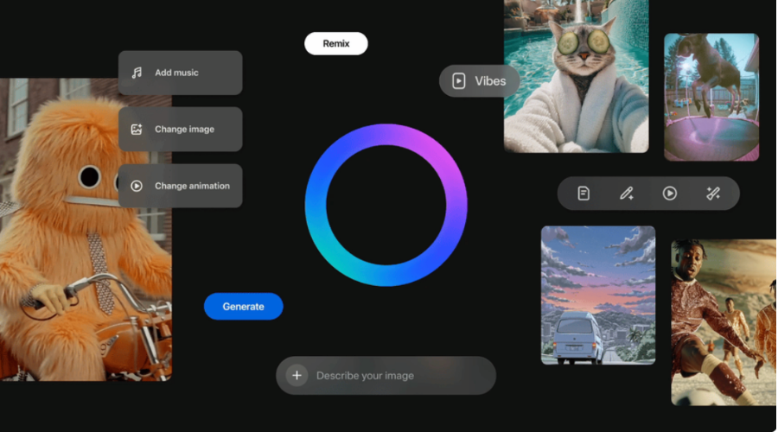Open the van at sunset anime thumbnail
Viewport: 778px width, 432px height.
[x=597, y=295]
